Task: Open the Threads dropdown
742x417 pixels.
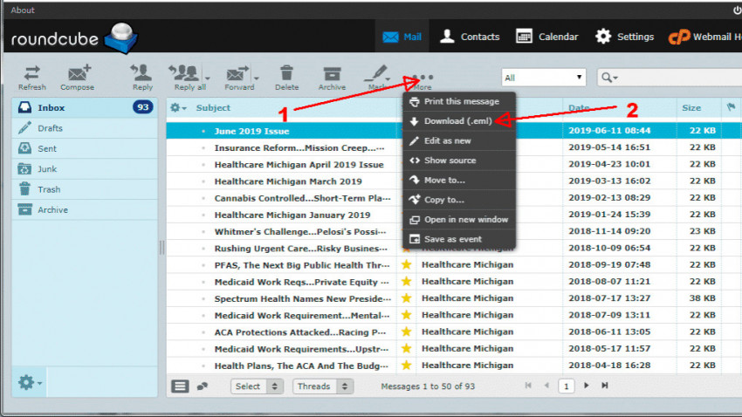Action: (323, 386)
